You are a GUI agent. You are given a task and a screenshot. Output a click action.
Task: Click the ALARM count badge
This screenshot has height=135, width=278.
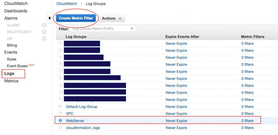point(44,25)
